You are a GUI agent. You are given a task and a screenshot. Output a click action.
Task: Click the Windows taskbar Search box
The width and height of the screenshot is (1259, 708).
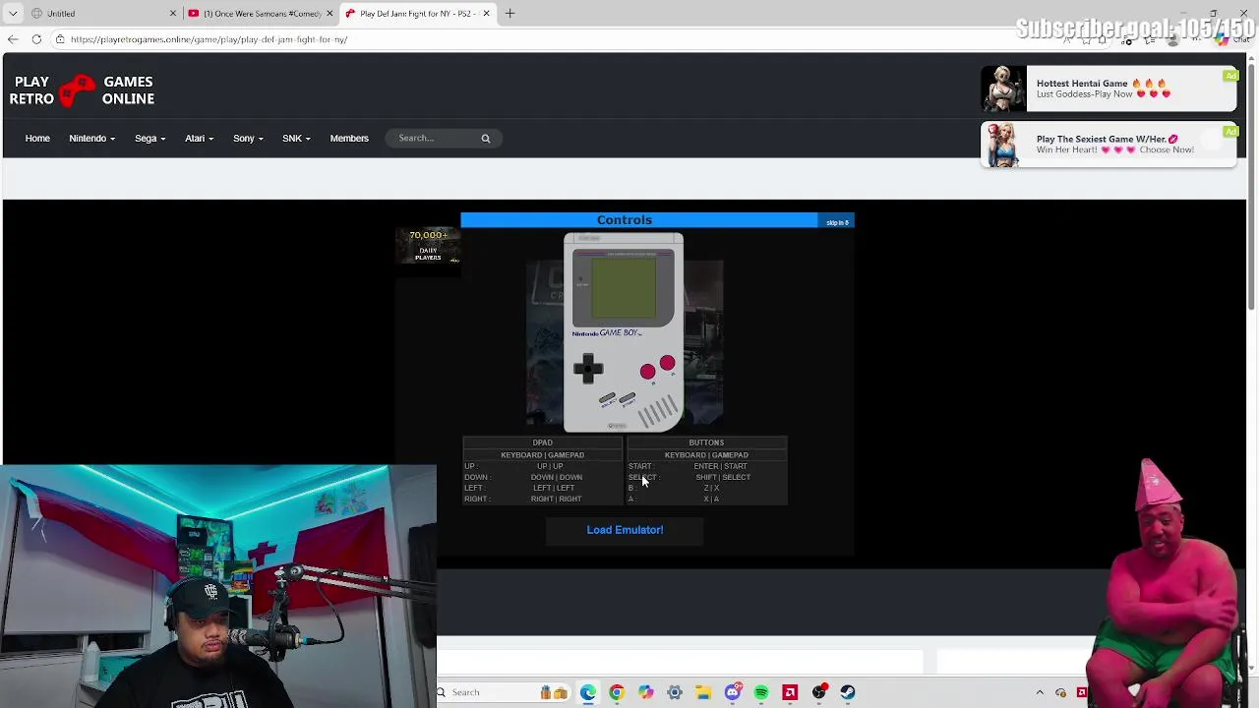(484, 692)
